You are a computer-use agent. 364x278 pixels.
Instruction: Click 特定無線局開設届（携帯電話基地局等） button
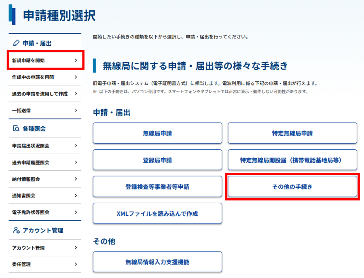(292, 160)
